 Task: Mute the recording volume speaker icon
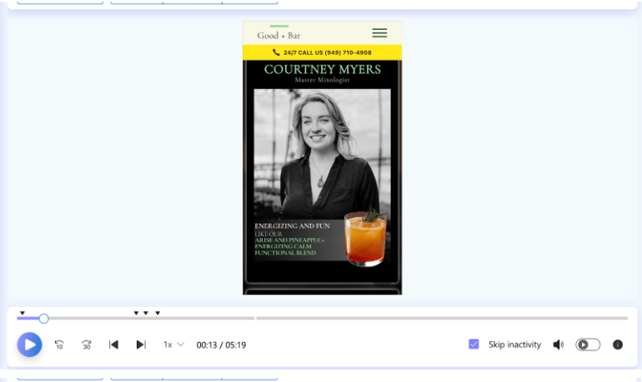[558, 345]
